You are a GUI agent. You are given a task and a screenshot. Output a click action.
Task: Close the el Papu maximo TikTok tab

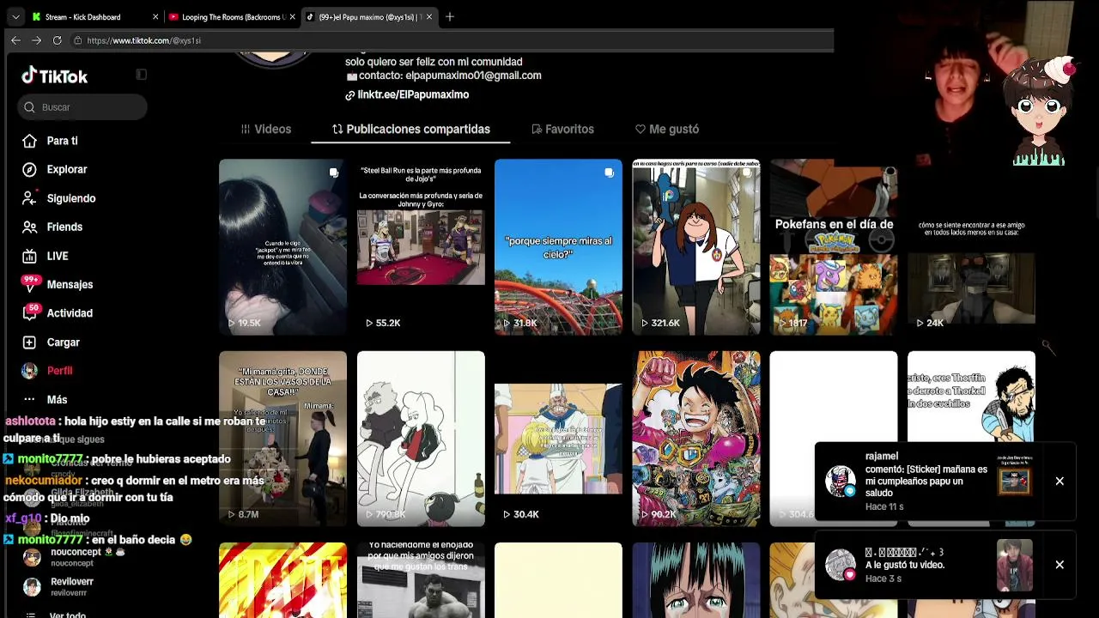point(429,16)
